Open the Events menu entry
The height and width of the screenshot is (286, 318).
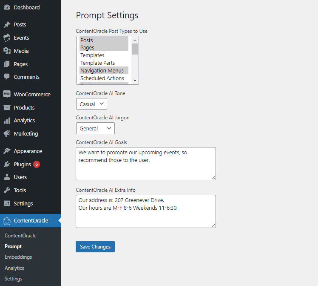click(x=21, y=38)
